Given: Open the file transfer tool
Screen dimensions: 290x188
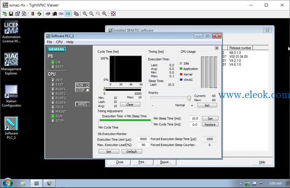Looking at the screenshot, I should pos(76,14).
